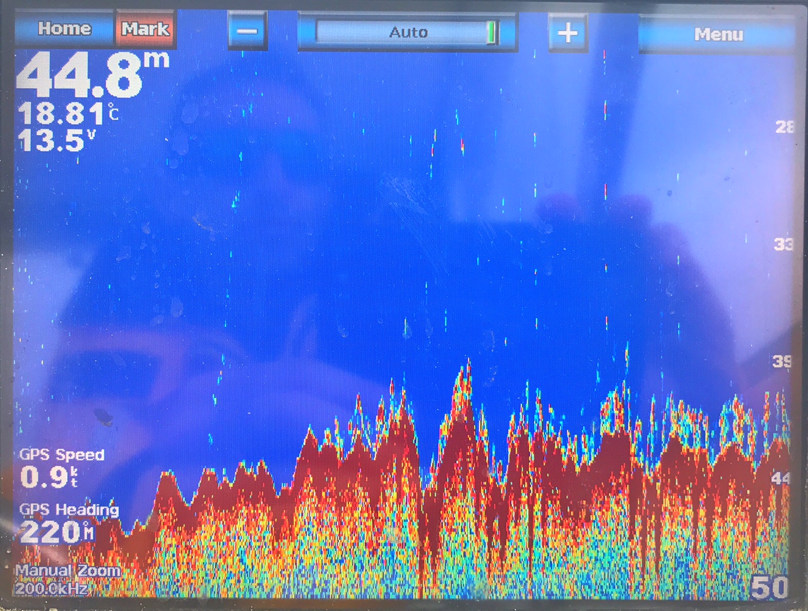808x611 pixels.
Task: Select the 18.81 °C water temperature reading
Action: pos(66,114)
